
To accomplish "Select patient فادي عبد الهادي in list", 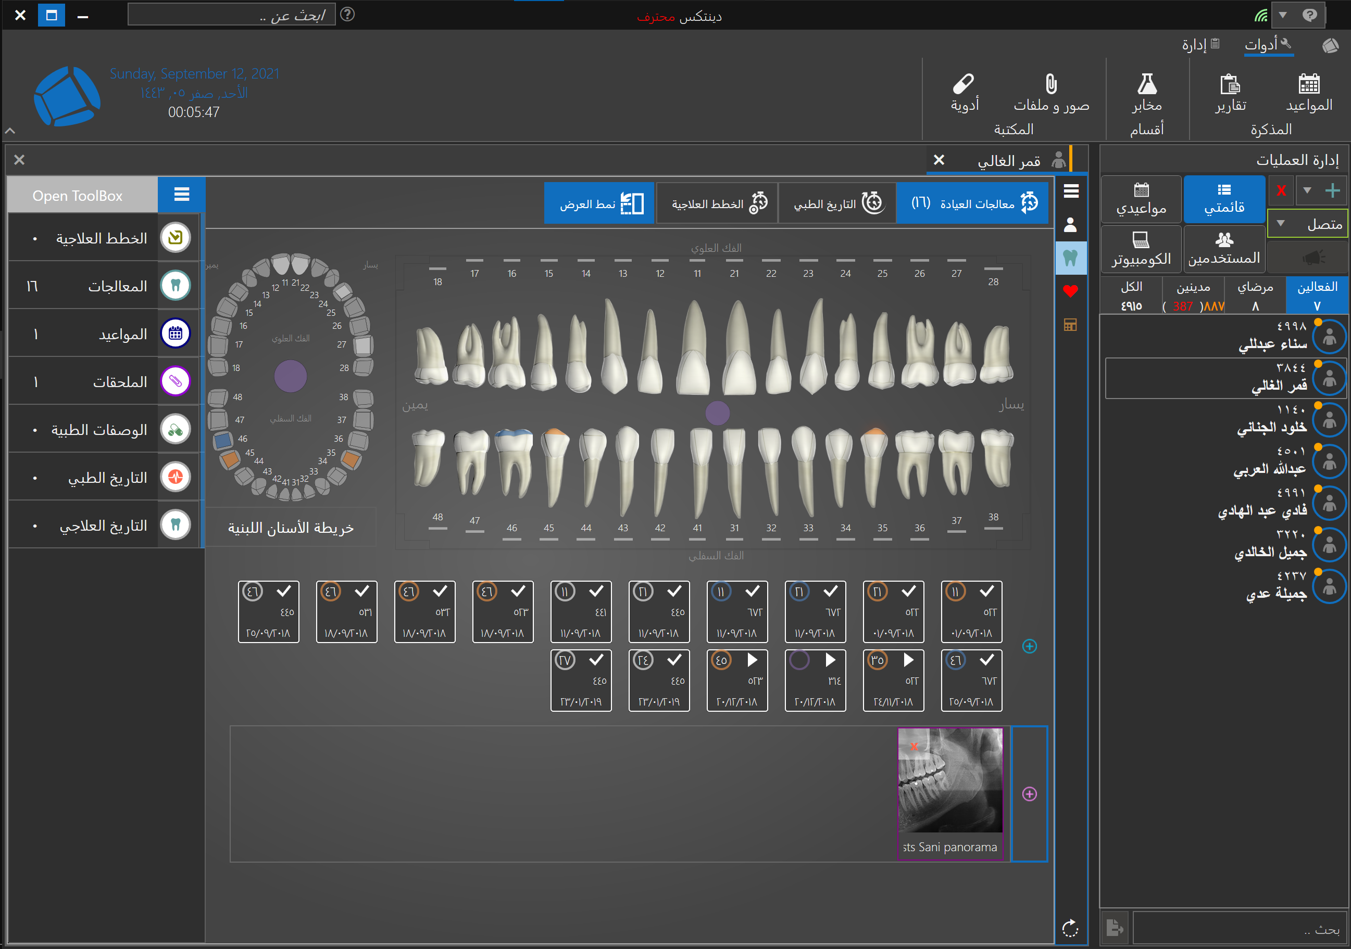I will point(1226,503).
